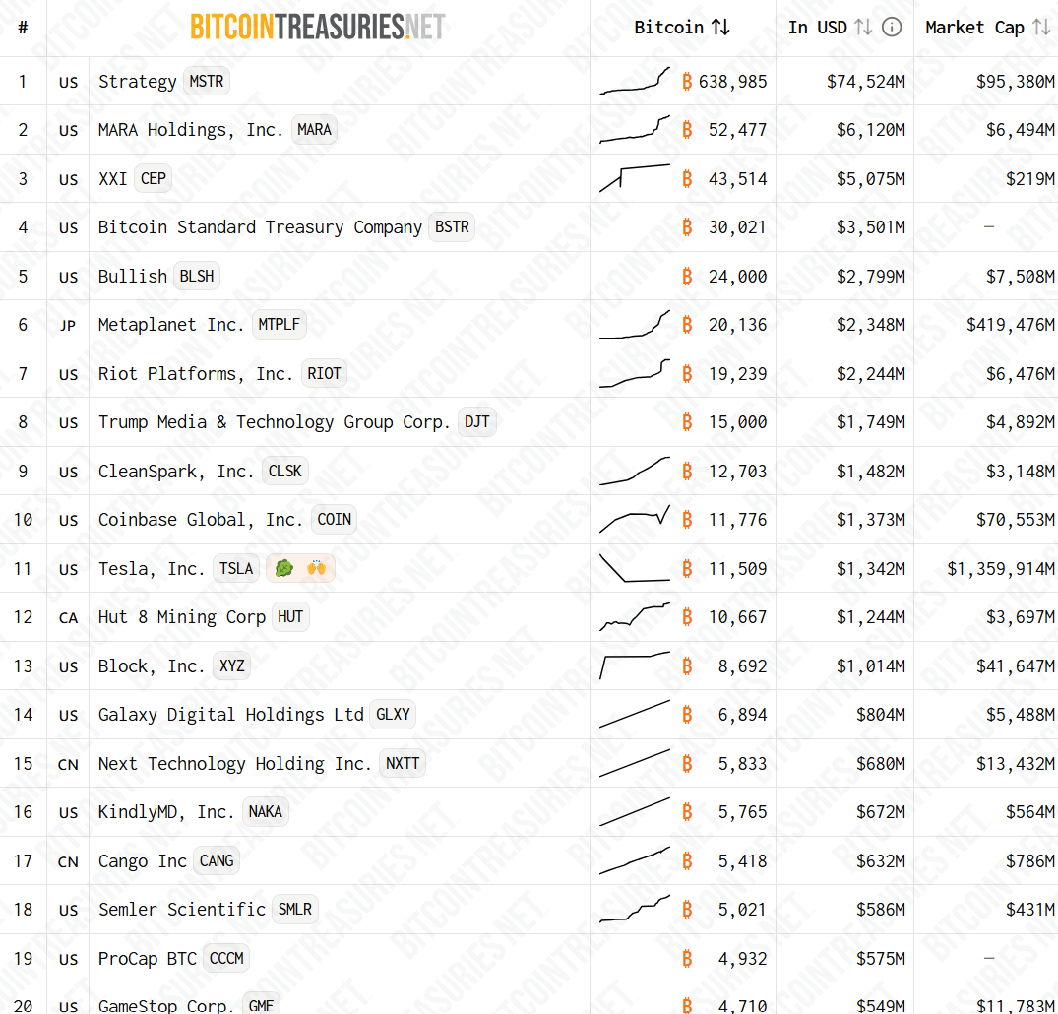
Task: Open the In USD info icon
Action: point(892,27)
